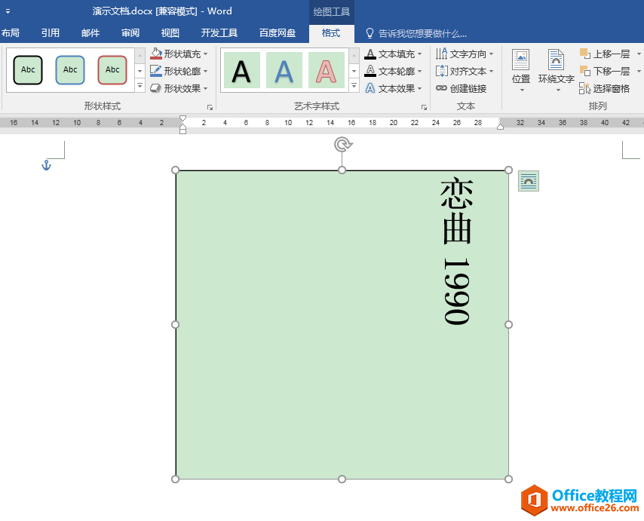Open the 文字方向 dropdown arrow
Image resolution: width=644 pixels, height=521 pixels.
(491, 54)
